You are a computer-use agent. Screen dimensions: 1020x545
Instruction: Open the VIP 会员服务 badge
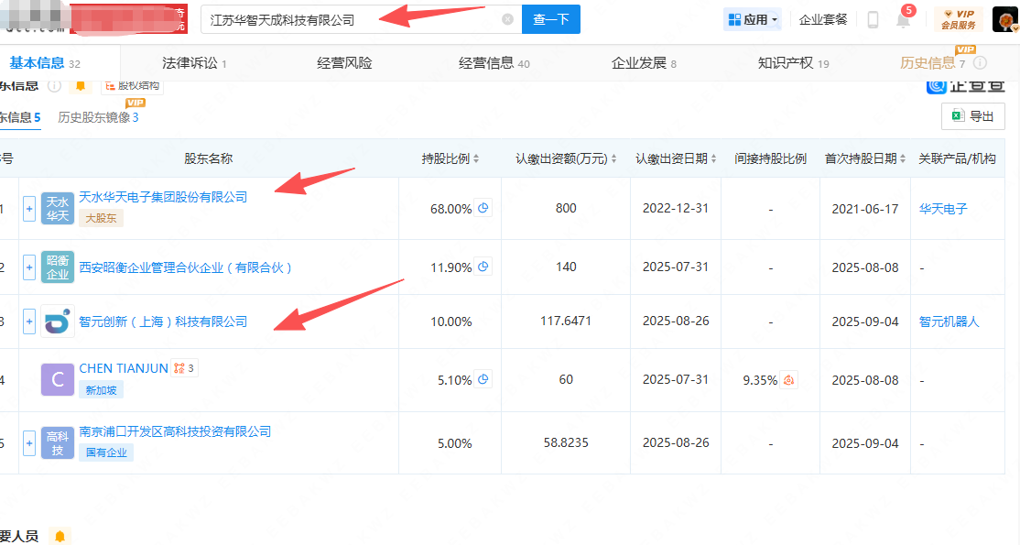[959, 19]
